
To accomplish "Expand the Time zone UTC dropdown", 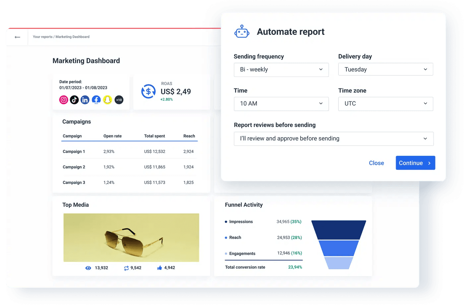I will (385, 104).
